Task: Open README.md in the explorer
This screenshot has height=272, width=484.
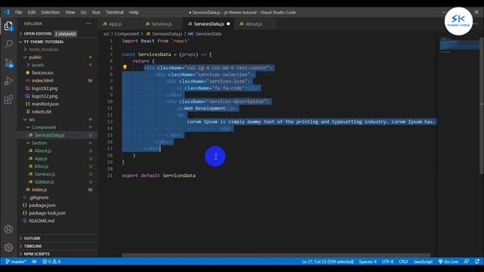Action: [x=42, y=221]
